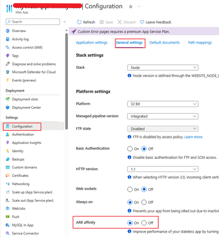The image size is (219, 238).
Task: Click into the sidebar Search field
Action: tap(33, 22)
